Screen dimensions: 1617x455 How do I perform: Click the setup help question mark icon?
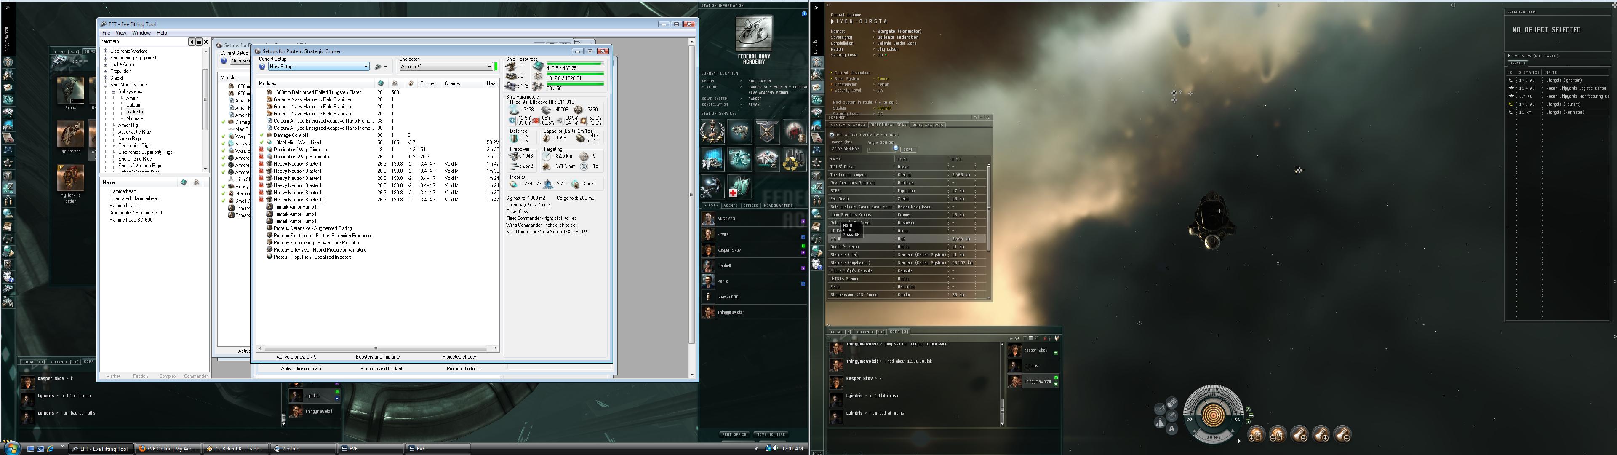tap(262, 67)
